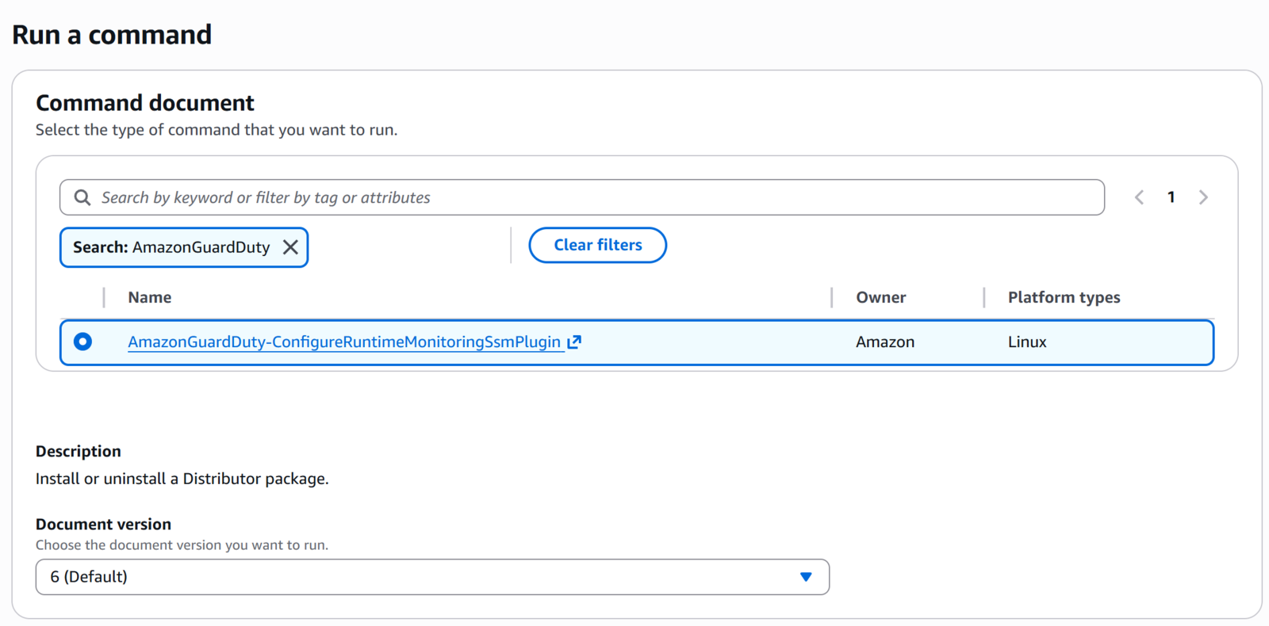Click the column divider left of Owner

832,297
